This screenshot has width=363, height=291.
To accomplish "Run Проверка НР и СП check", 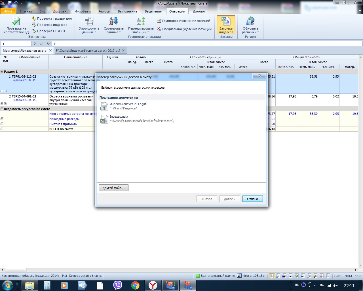I will coord(48,31).
